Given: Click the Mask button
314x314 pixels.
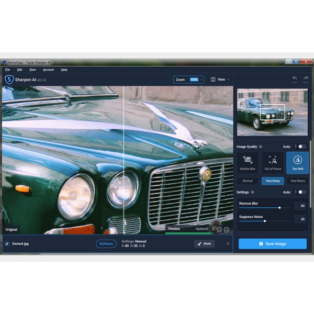Looking at the screenshot, I should click(x=204, y=243).
